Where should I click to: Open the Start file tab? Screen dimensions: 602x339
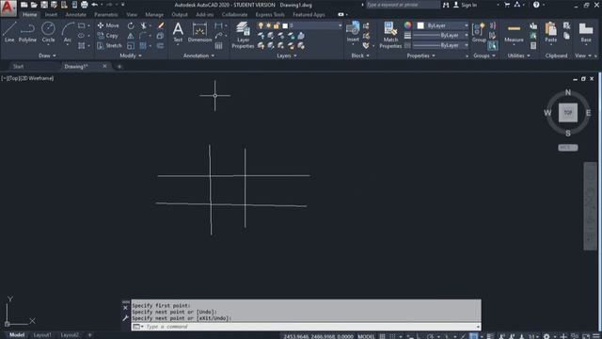19,67
